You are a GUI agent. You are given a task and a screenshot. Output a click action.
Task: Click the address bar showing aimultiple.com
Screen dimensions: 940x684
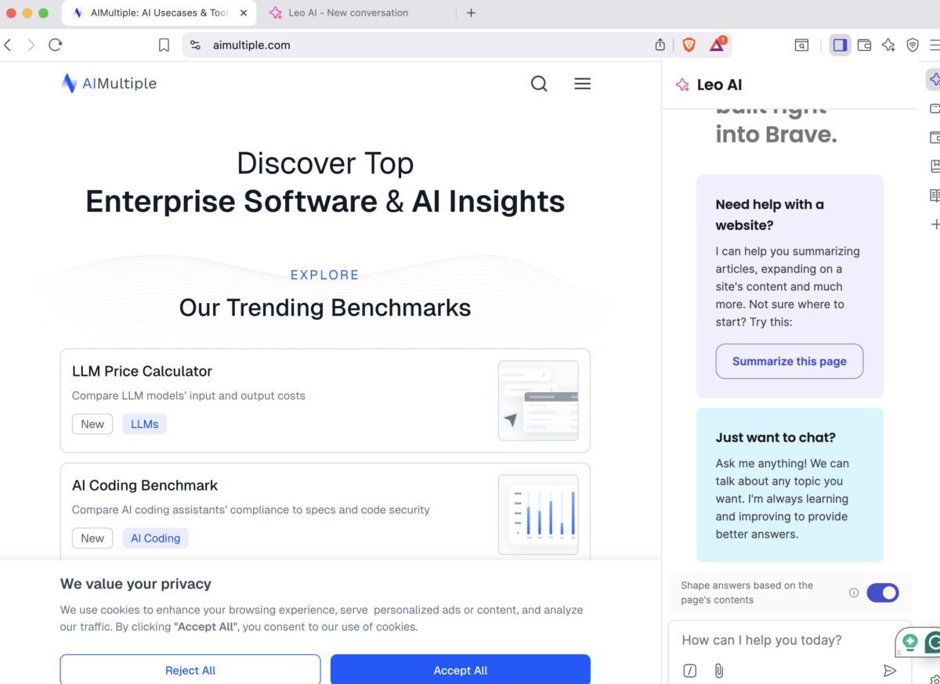pos(251,45)
